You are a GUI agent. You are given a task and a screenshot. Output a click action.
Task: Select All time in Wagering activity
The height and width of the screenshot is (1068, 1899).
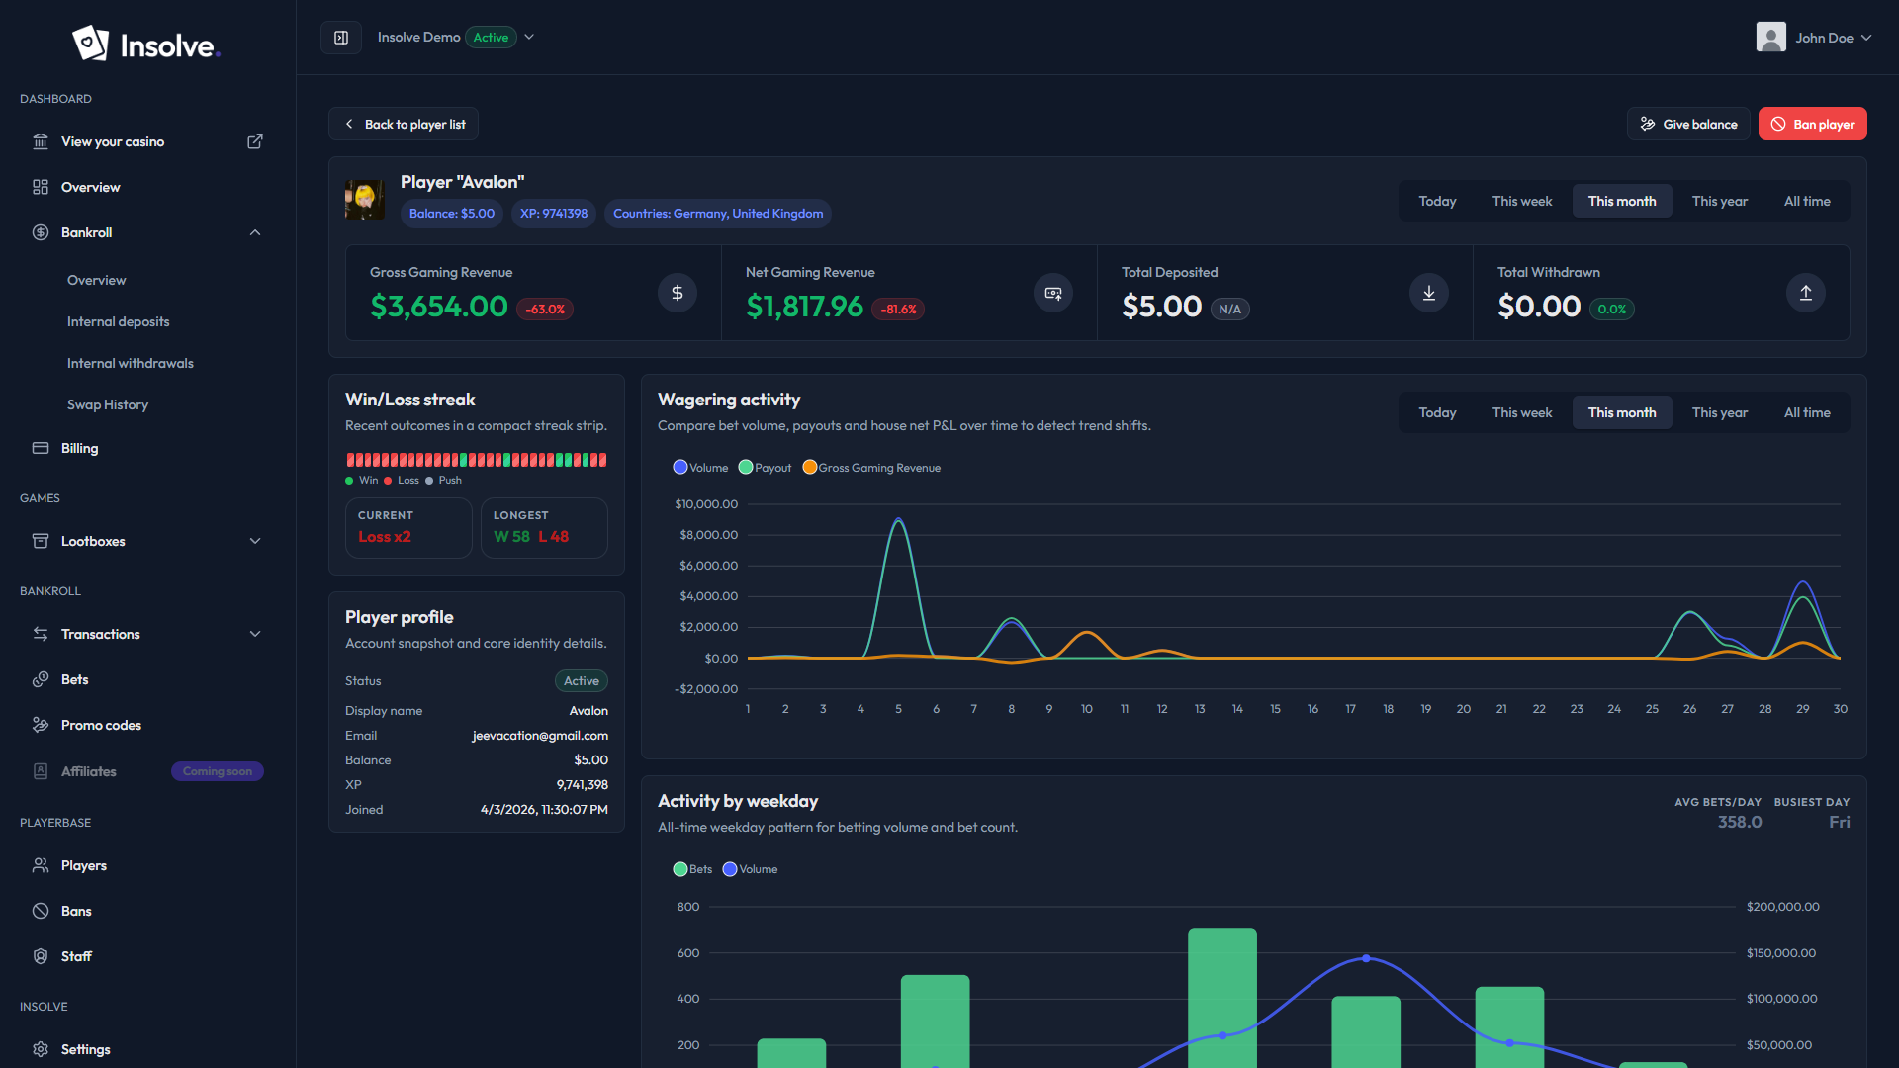1807,412
